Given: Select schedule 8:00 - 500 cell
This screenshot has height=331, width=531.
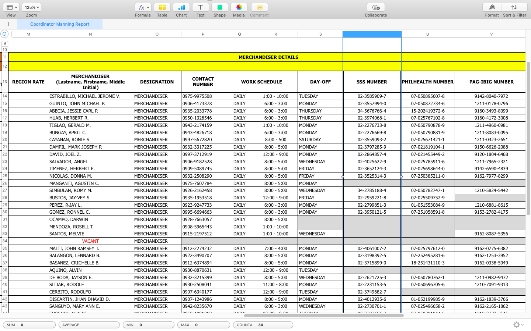Looking at the screenshot, I should pos(275,140).
